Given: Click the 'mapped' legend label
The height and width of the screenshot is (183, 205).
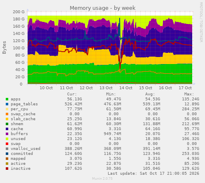Looking at the screenshot, I should tap(18, 159).
